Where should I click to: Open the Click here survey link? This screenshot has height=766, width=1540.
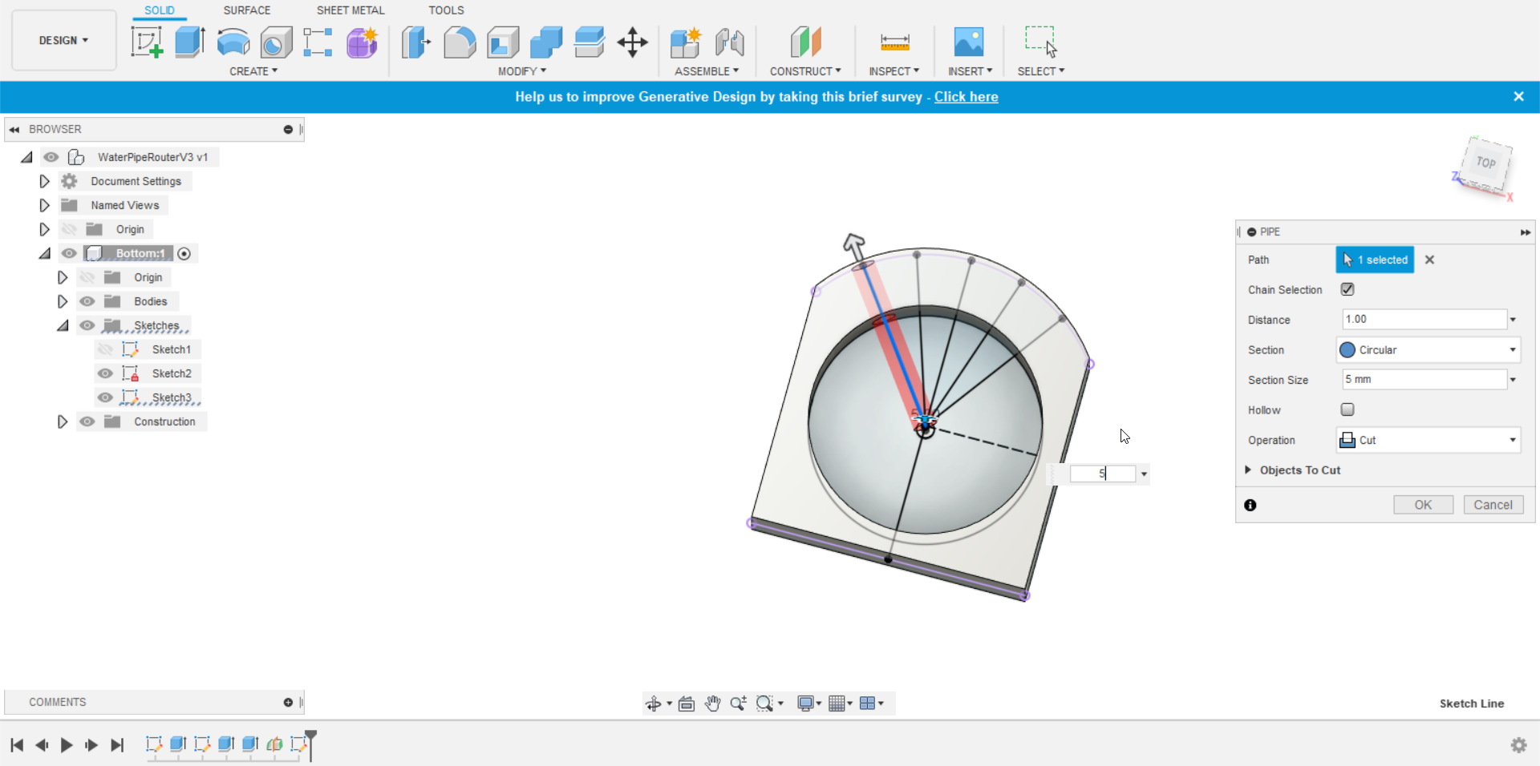click(x=967, y=97)
